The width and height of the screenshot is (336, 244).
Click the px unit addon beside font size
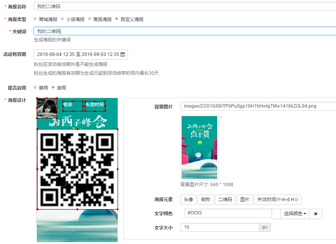click(x=265, y=227)
